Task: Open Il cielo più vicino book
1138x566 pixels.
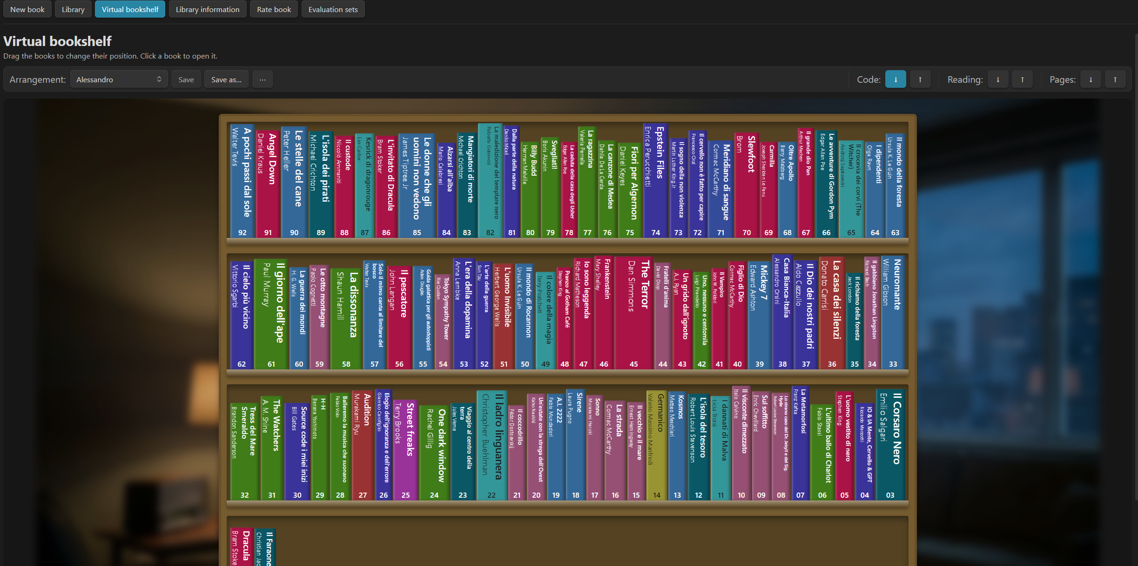Action: point(242,315)
